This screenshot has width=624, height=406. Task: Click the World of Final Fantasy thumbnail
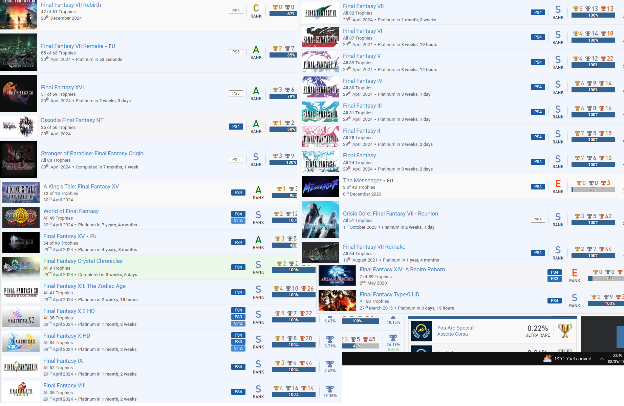[21, 217]
